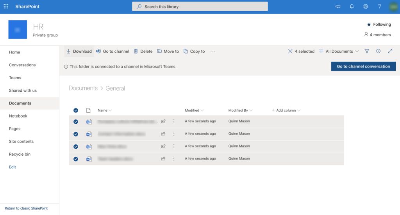Screen dimensions: 400x215
Task: Click Go to channel in toolbar
Action: (112, 51)
